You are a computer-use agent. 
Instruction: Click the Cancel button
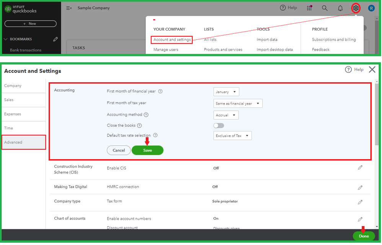tap(119, 150)
